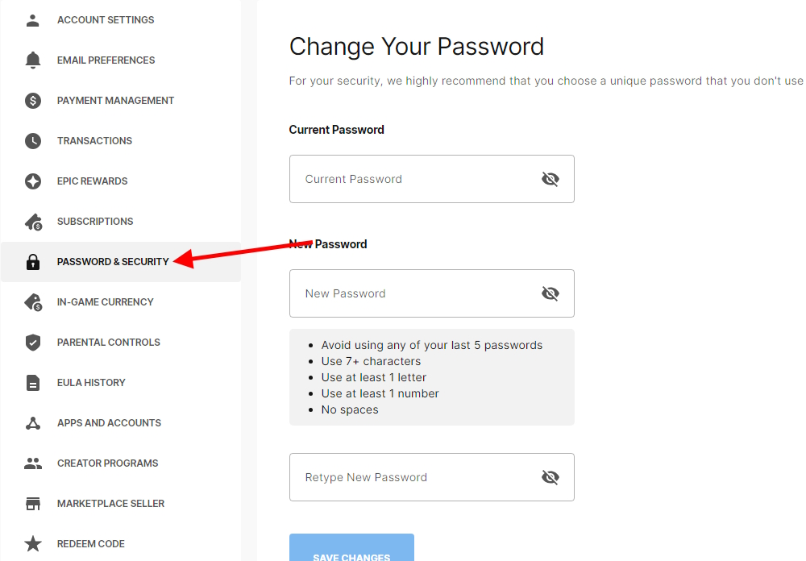
Task: Click the Account Settings person icon
Action: pos(32,19)
